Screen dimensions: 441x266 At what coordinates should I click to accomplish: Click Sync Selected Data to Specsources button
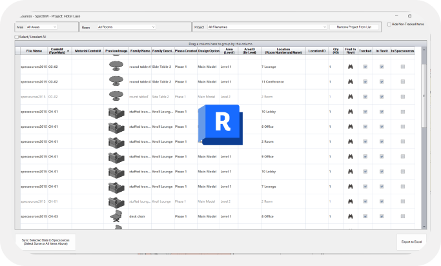pos(46,242)
